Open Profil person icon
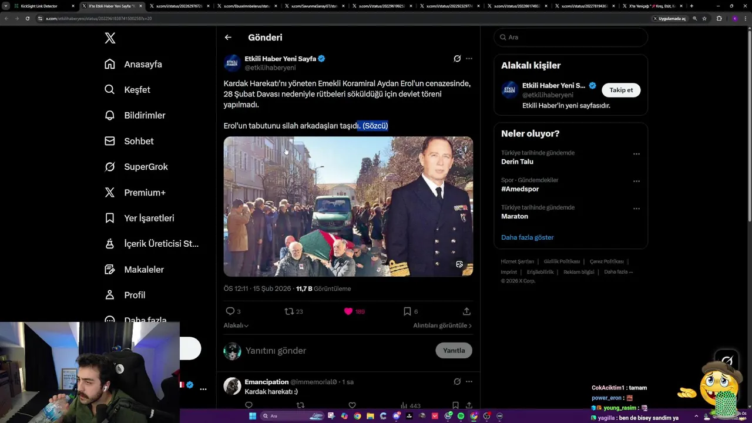The image size is (752, 423). pos(110,295)
